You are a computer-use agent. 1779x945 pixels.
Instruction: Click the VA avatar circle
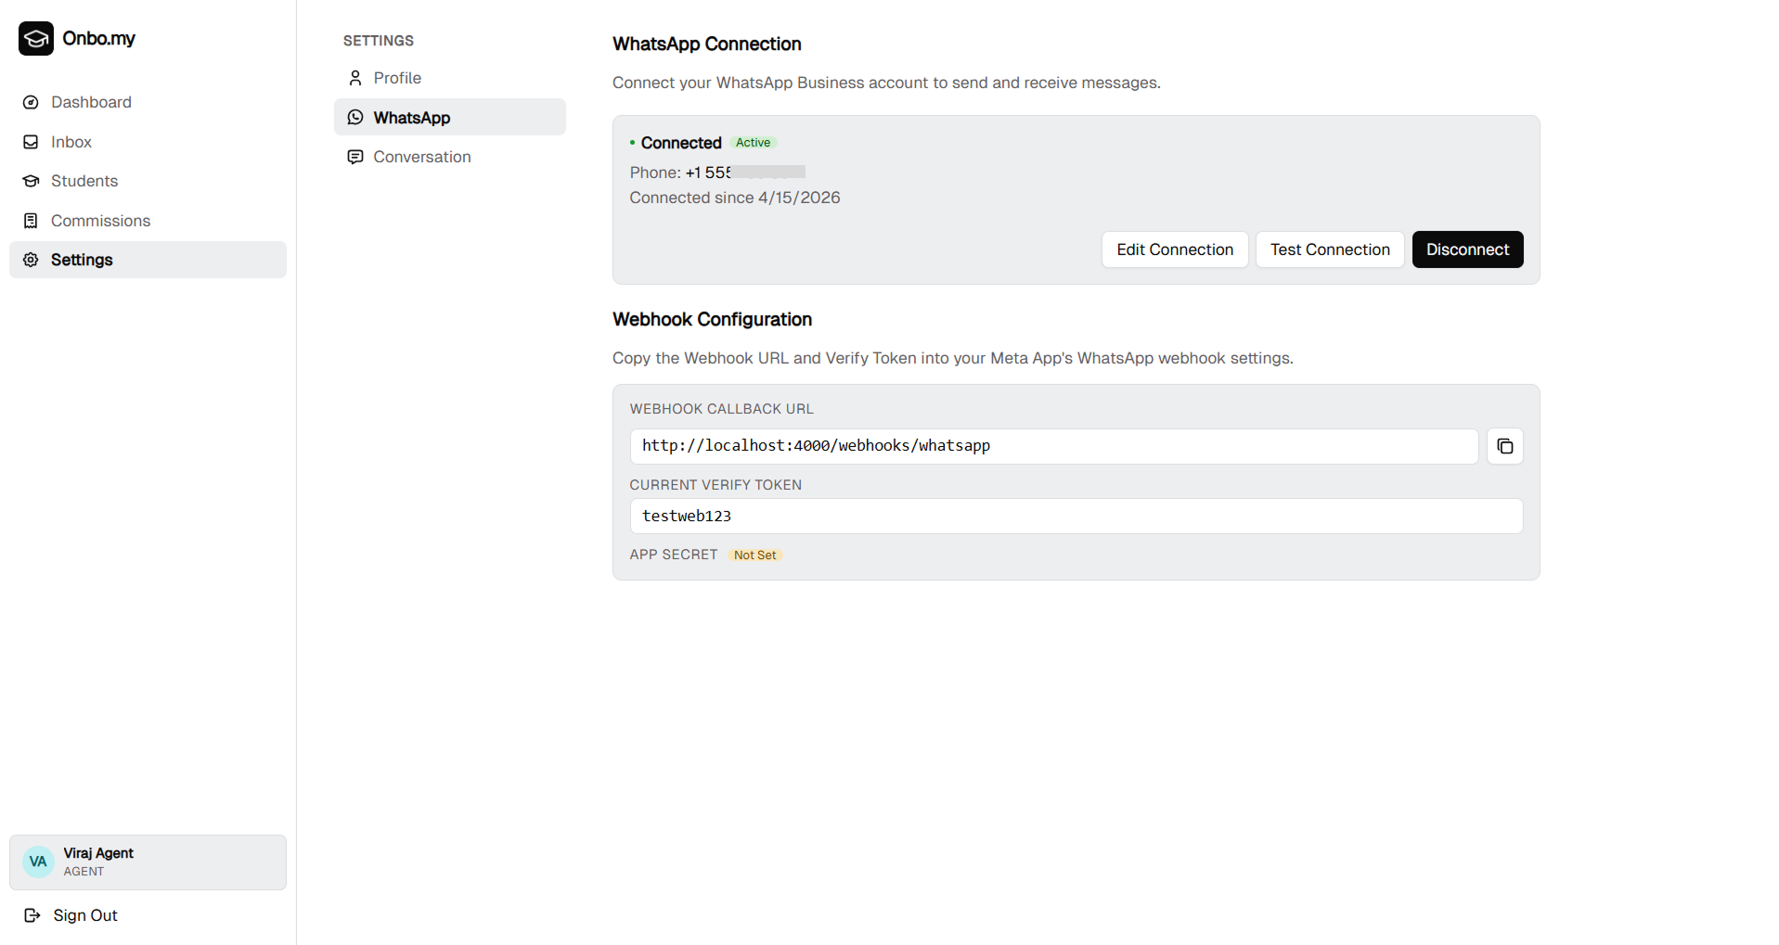click(x=38, y=862)
